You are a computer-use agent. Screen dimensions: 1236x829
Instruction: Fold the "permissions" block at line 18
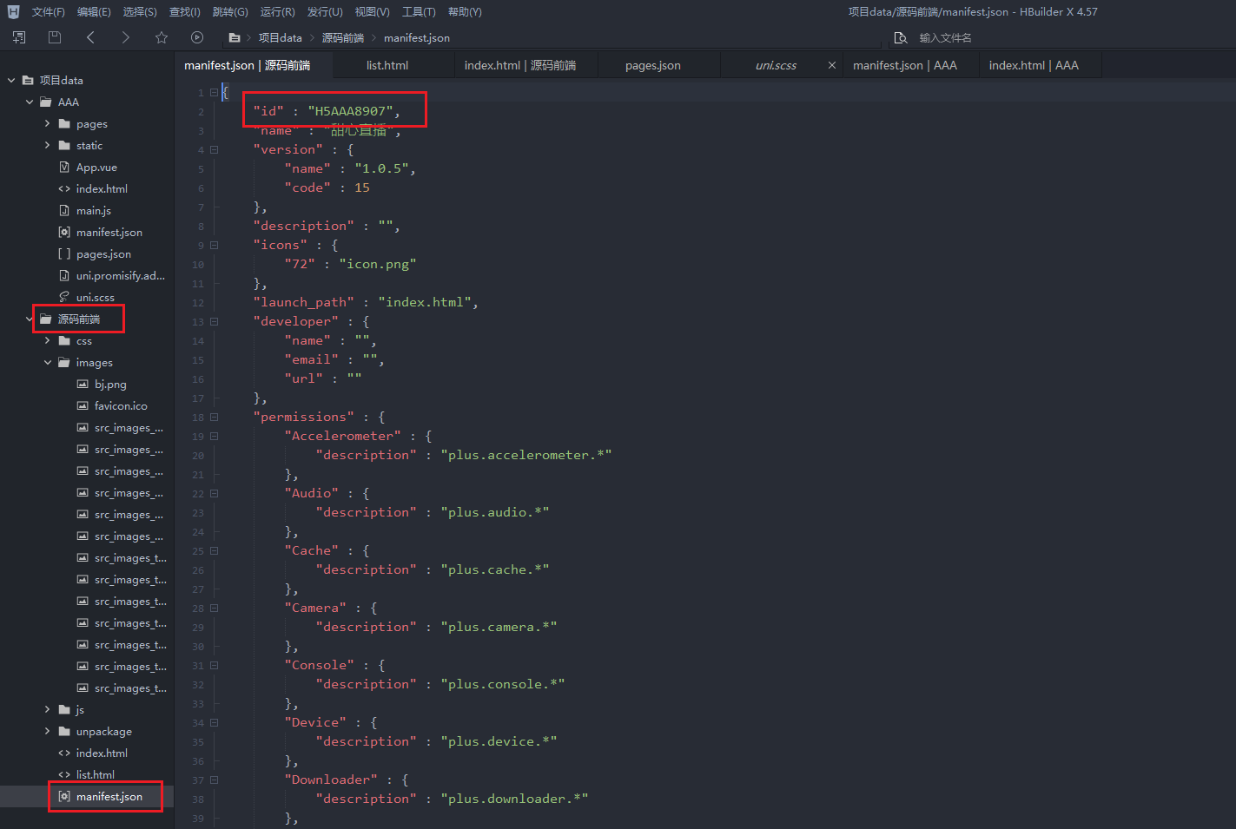[x=215, y=417]
